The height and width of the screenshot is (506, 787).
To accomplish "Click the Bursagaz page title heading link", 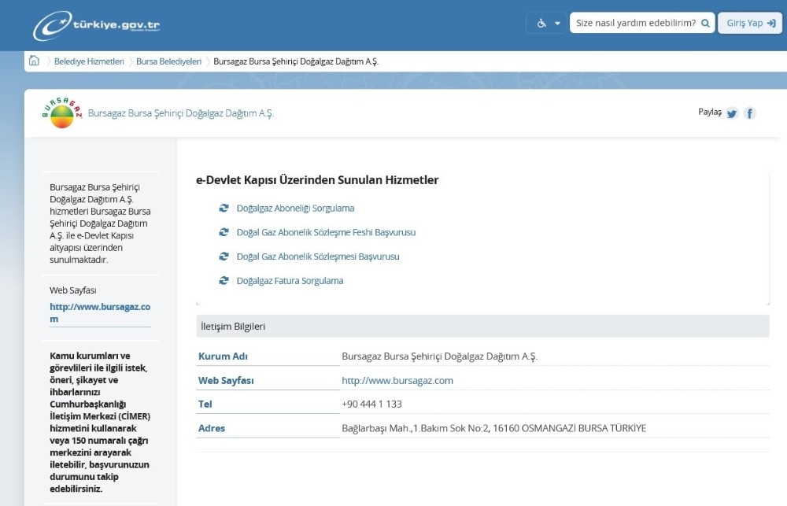I will point(181,113).
